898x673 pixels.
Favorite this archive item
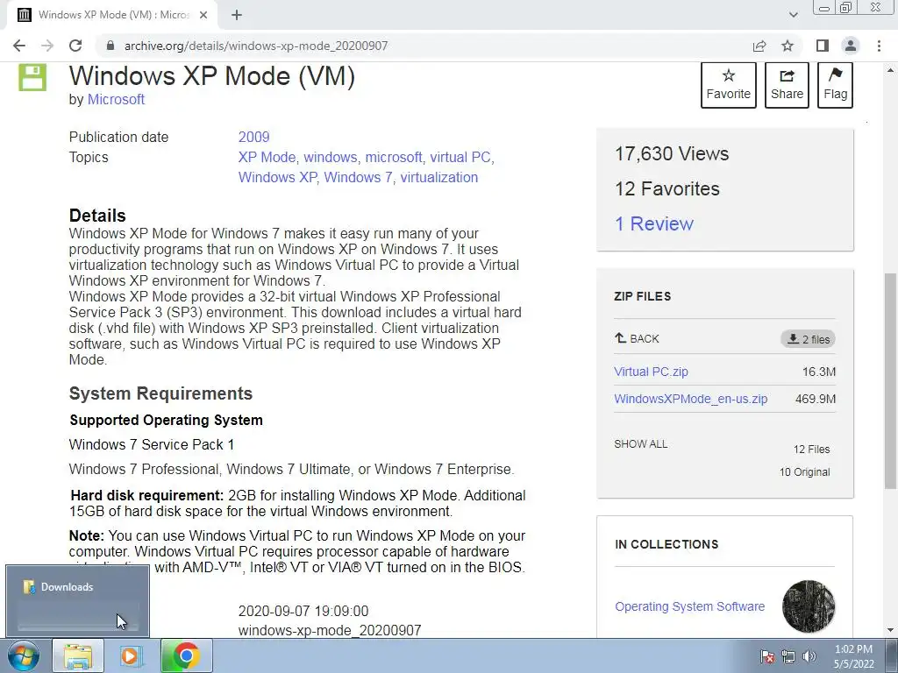pyautogui.click(x=729, y=85)
